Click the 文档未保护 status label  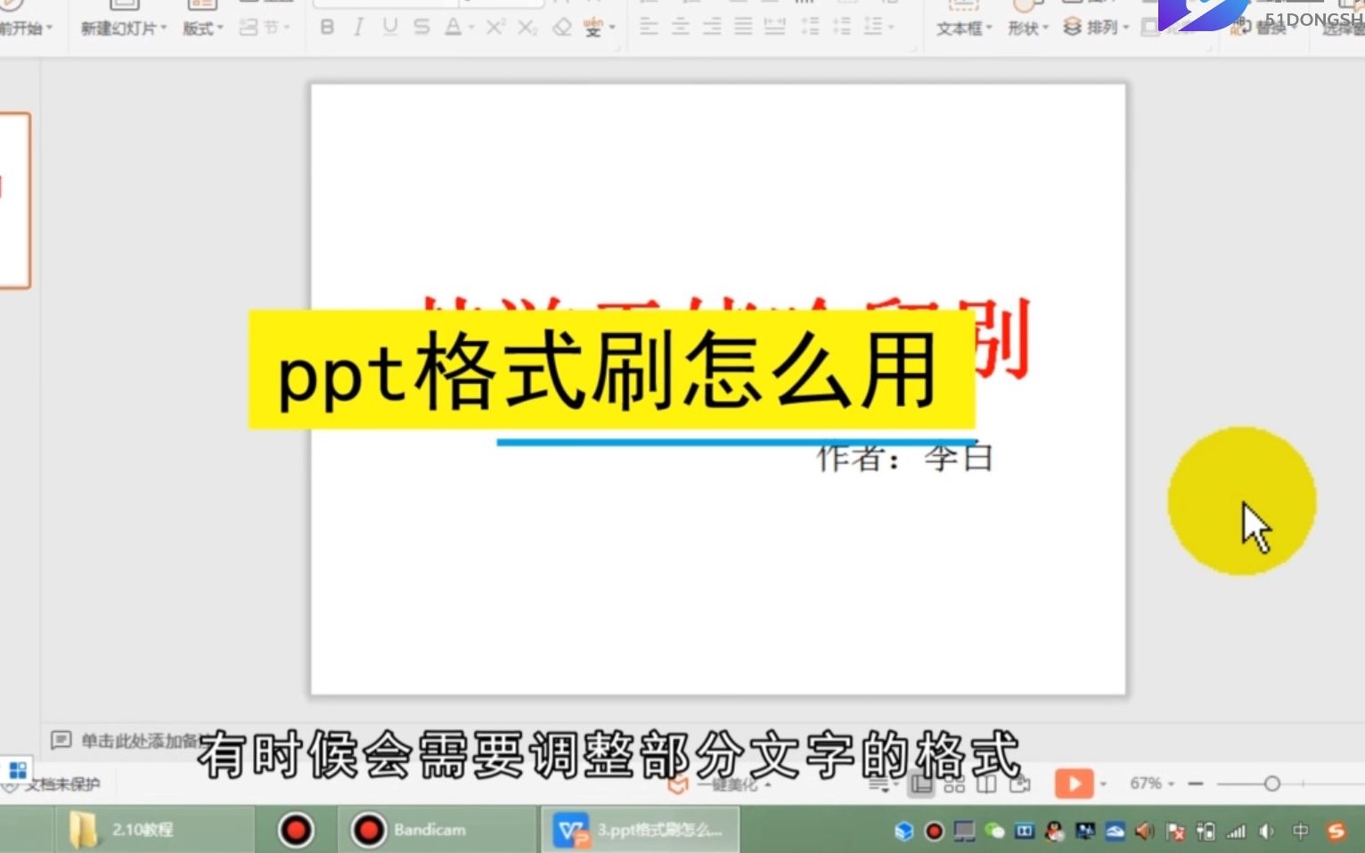62,784
